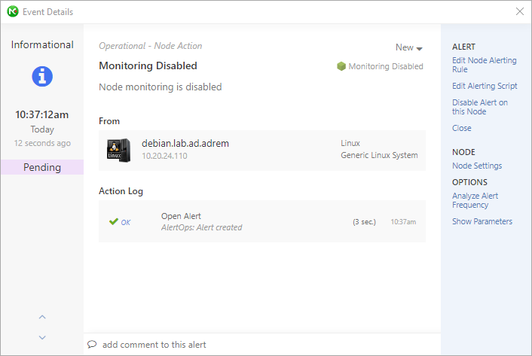
Task: Click the debian.lab.ad.adrem node name
Action: click(185, 143)
